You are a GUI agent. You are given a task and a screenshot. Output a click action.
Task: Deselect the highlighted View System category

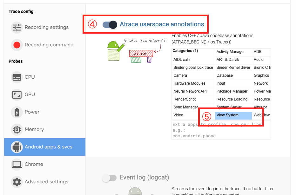coord(233,115)
